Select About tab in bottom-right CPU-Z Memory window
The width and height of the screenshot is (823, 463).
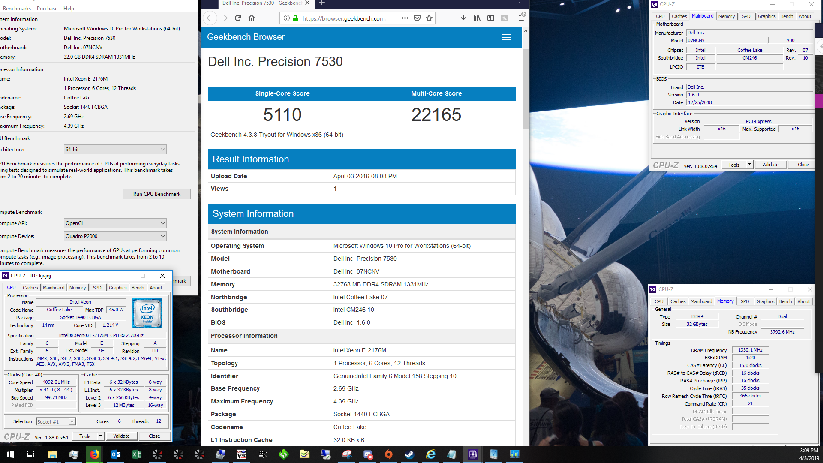804,301
